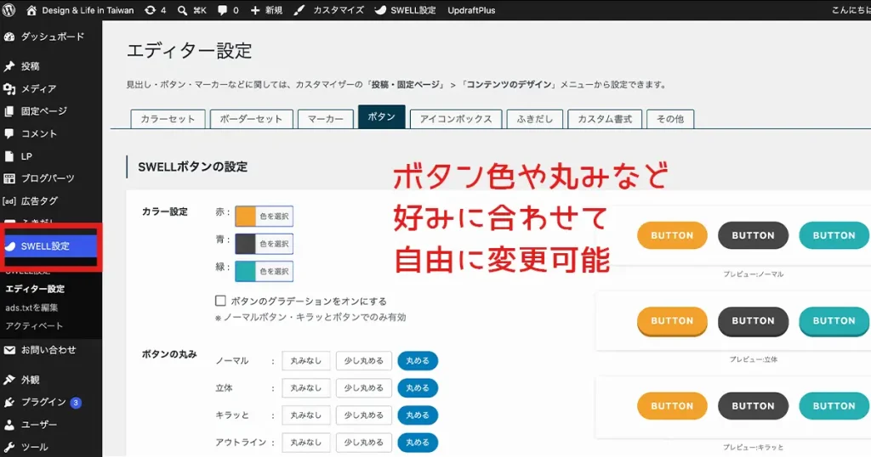871x457 pixels.
Task: Select 丸みなし for キラッと button roundness
Action: coord(306,415)
